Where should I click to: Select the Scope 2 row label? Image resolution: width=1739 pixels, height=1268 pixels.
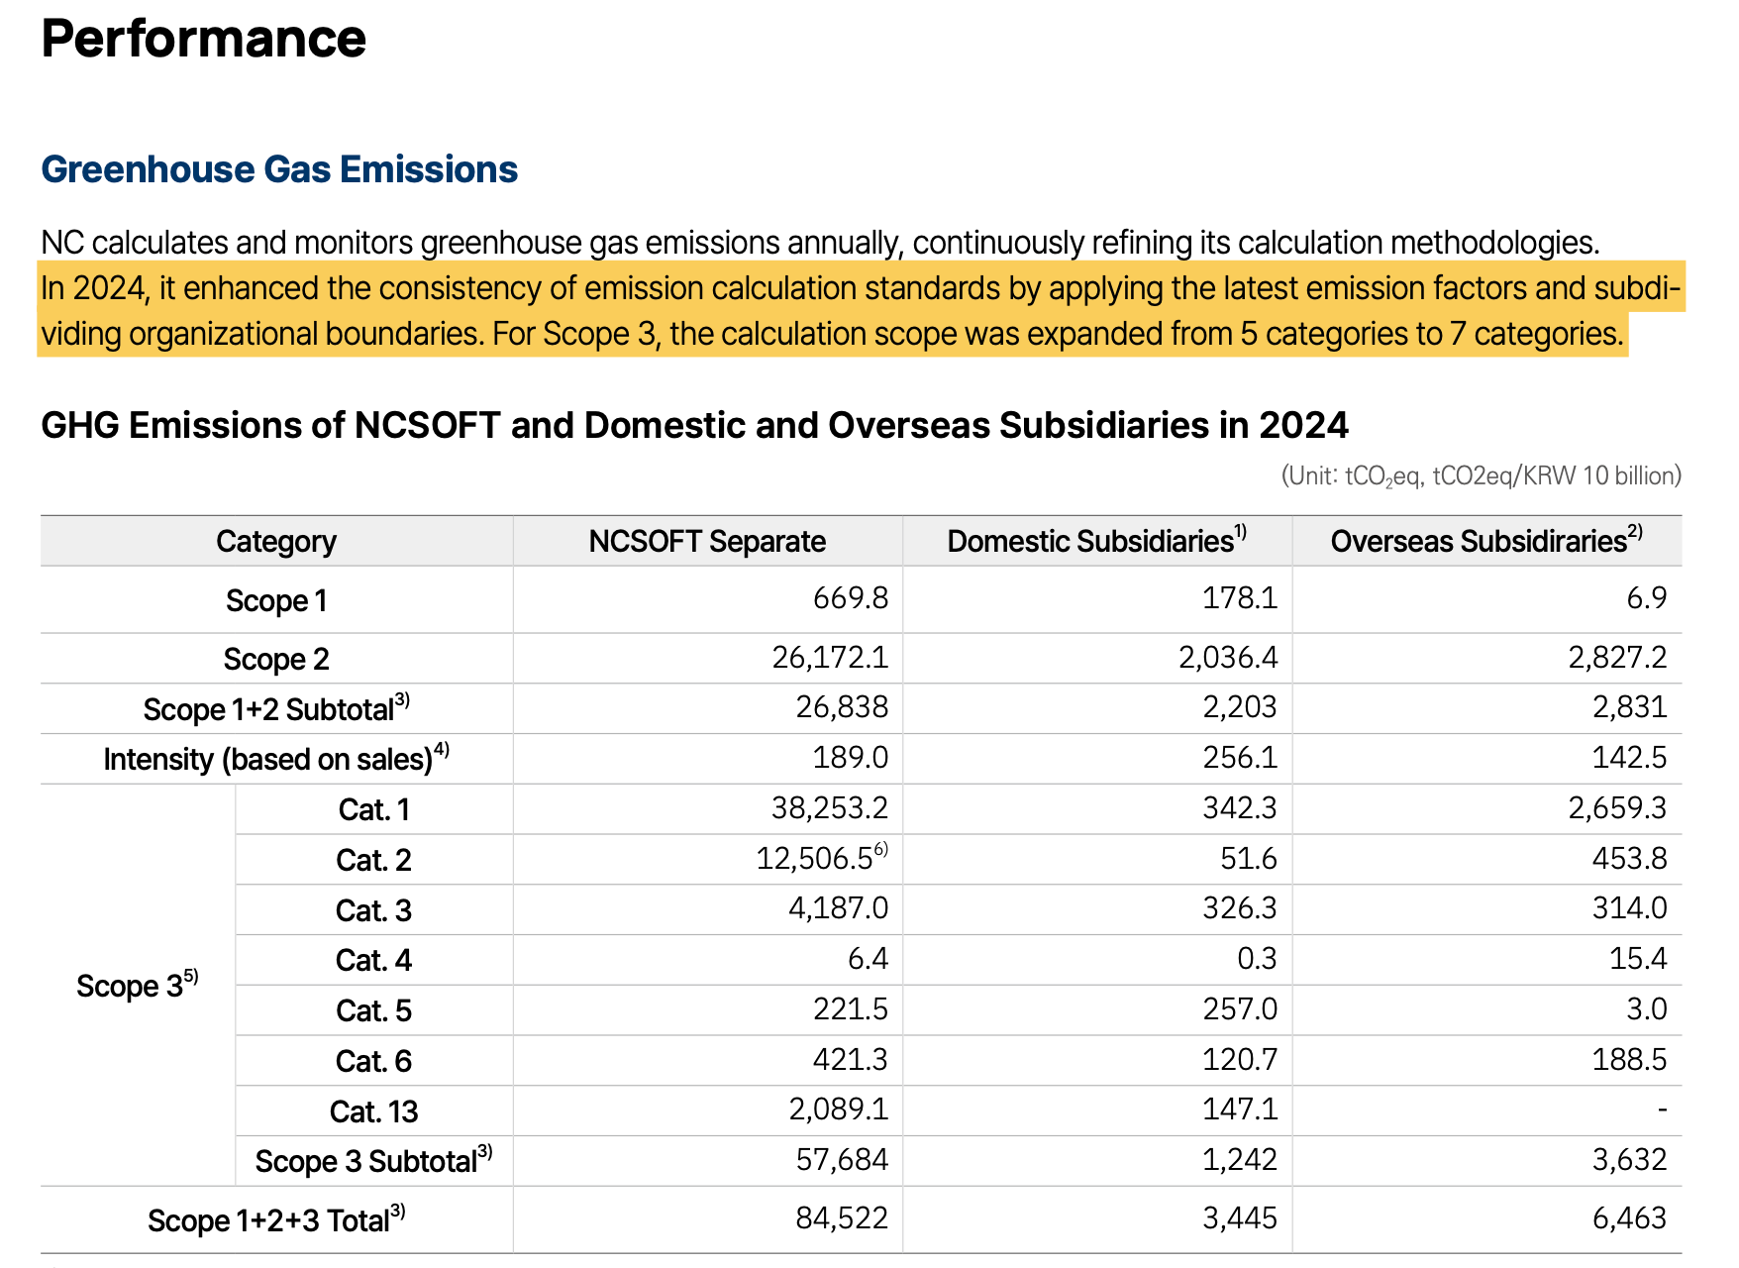(x=276, y=660)
